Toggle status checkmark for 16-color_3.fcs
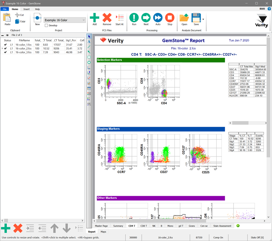272x241 pixels. 5,52
